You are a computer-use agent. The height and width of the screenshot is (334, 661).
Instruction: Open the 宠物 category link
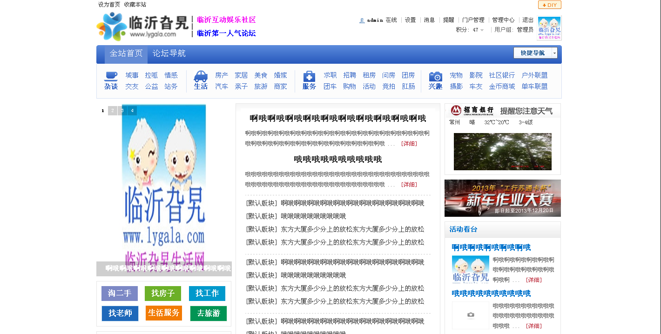click(456, 75)
